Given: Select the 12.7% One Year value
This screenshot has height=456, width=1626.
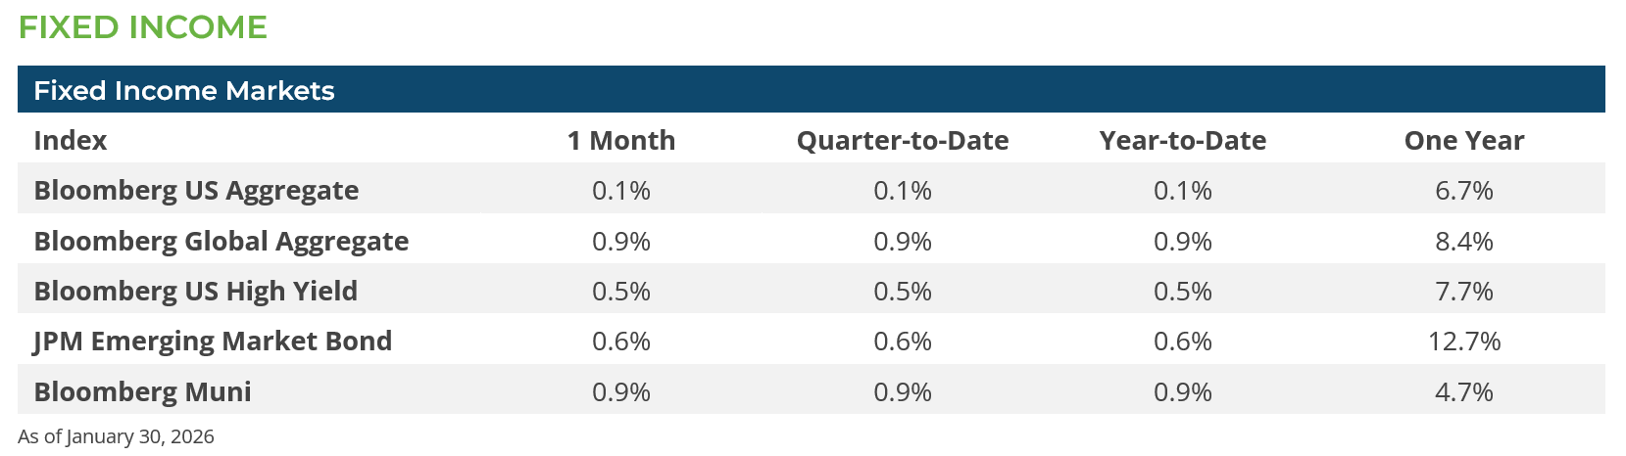Looking at the screenshot, I should tap(1464, 342).
